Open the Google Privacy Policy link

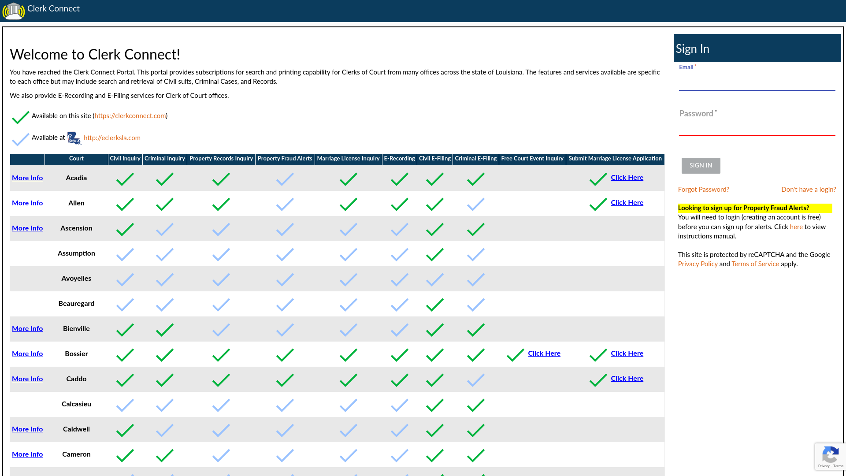point(698,264)
